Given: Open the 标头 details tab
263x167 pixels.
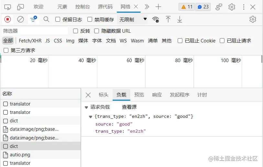Looking at the screenshot, I should (x=104, y=95).
